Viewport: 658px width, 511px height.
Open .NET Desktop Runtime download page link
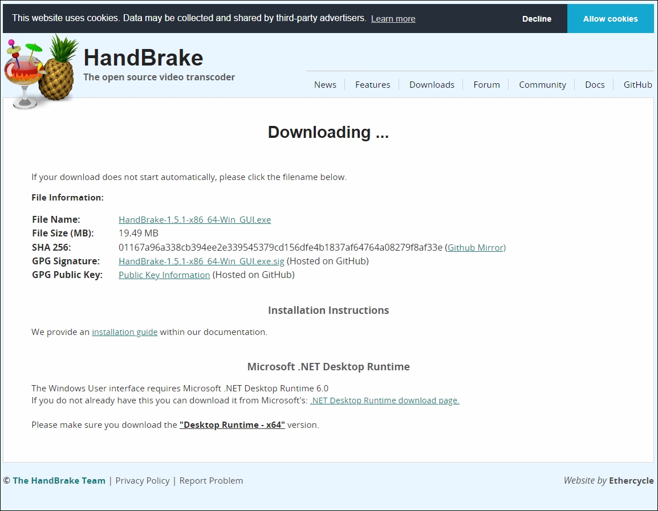tap(385, 400)
